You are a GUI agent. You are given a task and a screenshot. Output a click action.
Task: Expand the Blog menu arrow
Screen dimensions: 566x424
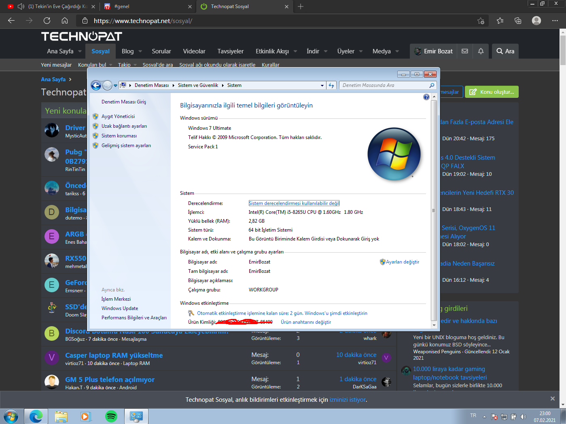tap(140, 51)
